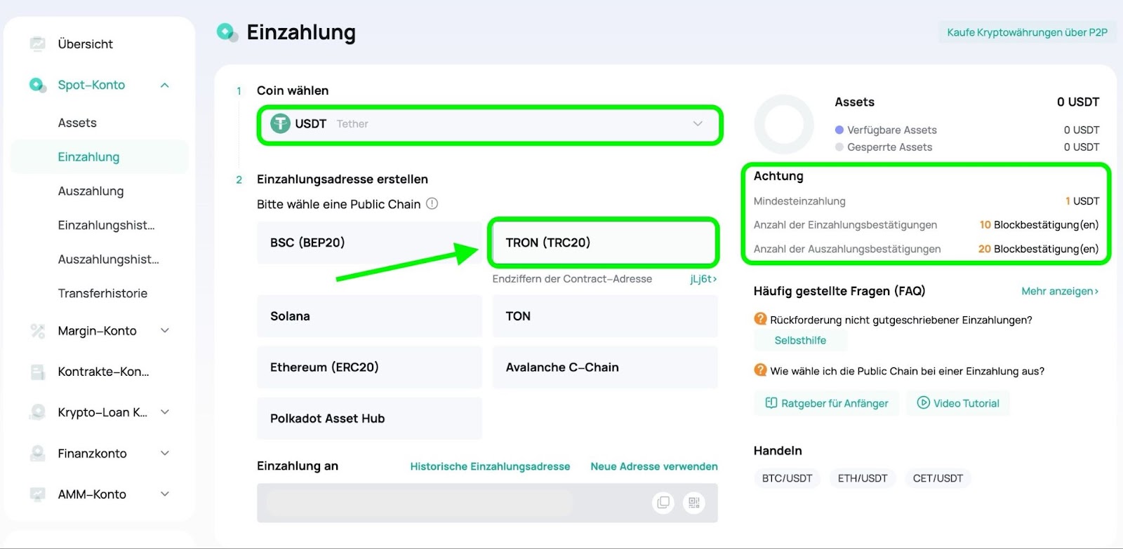The width and height of the screenshot is (1123, 549).
Task: Expand the AMM-Konto menu section
Action: [165, 494]
